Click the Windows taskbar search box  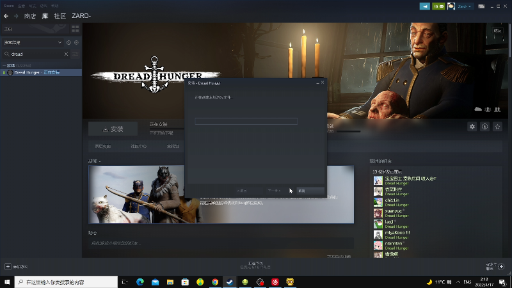(x=67, y=282)
